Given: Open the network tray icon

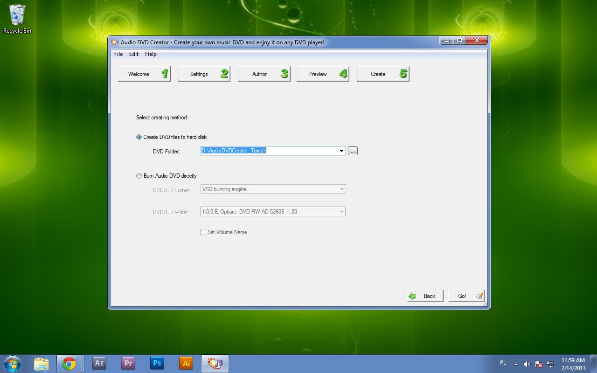Looking at the screenshot, I should pos(550,364).
